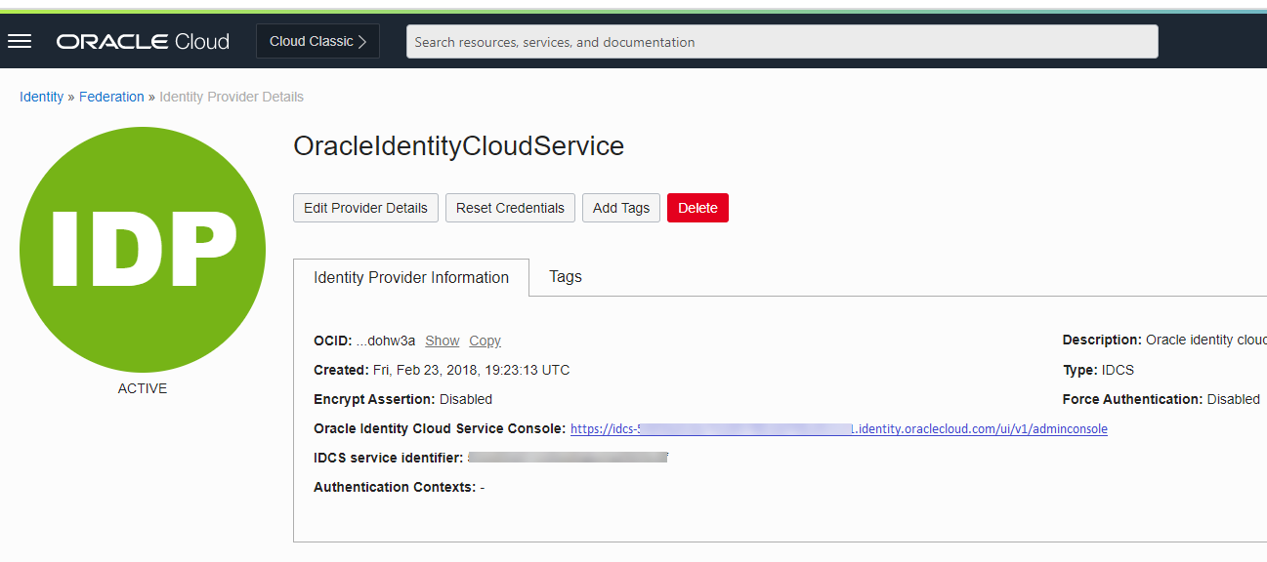Copy the OCID to clipboard
The width and height of the screenshot is (1267, 562).
click(485, 341)
